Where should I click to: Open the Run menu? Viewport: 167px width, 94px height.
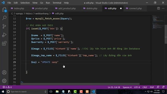(x=48, y=3)
